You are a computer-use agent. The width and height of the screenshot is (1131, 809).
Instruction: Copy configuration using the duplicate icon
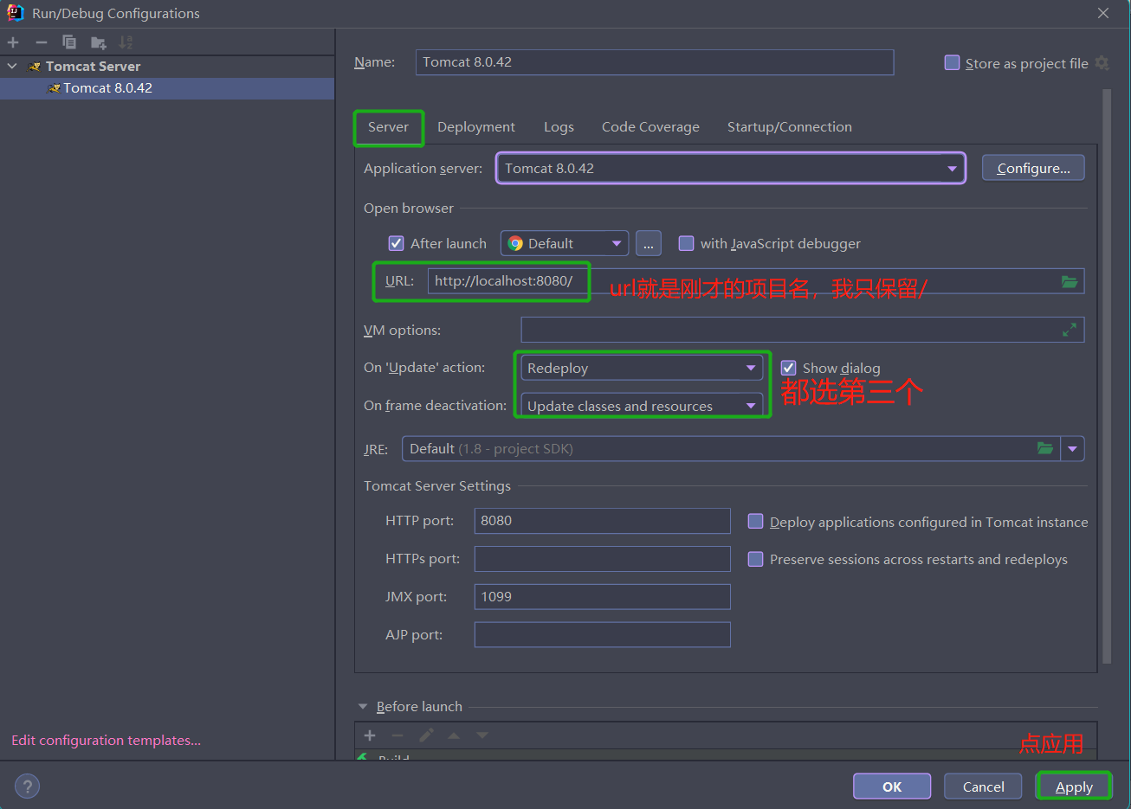pyautogui.click(x=69, y=42)
